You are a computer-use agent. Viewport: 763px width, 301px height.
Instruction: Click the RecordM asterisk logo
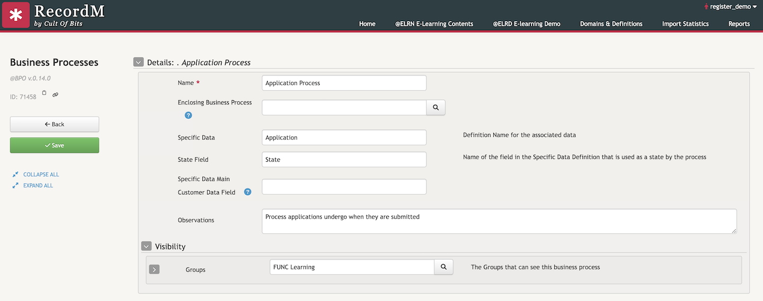[x=16, y=15]
